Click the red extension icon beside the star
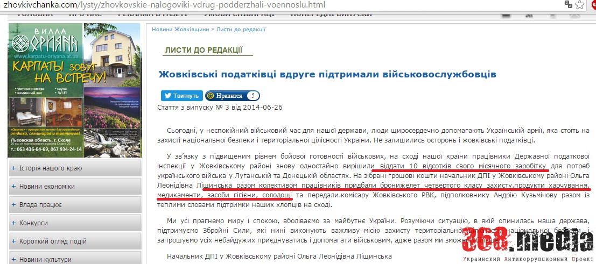596x264 pixels. pyautogui.click(x=593, y=5)
